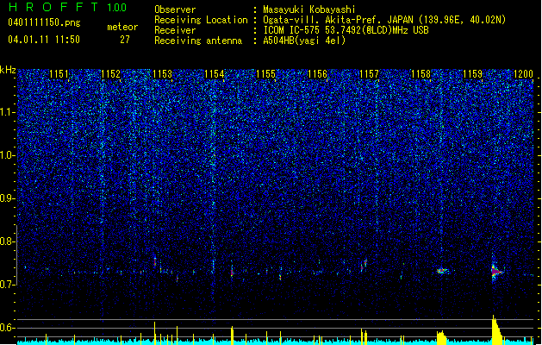Viewport: 542px width, 345px height.
Task: Click the bright meteor echo after 1159
Action: click(x=496, y=272)
